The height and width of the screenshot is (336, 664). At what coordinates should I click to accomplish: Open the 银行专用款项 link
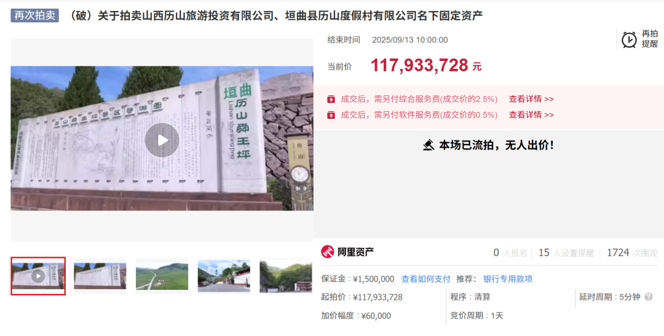pos(508,279)
